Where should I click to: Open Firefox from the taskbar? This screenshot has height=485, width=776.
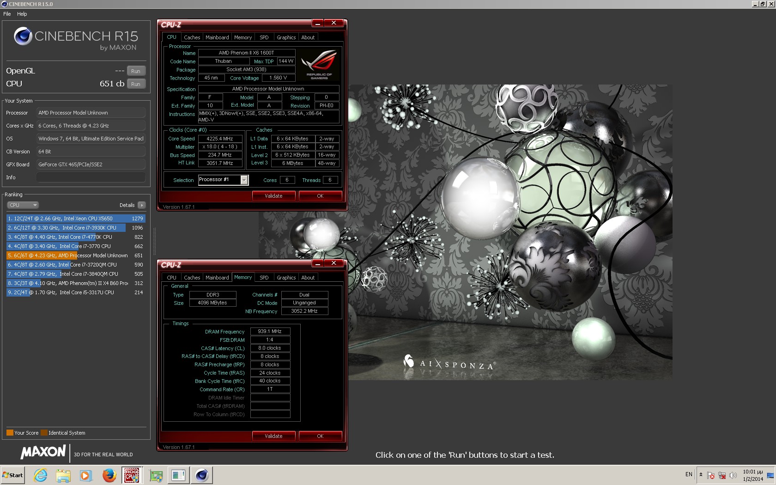click(109, 475)
